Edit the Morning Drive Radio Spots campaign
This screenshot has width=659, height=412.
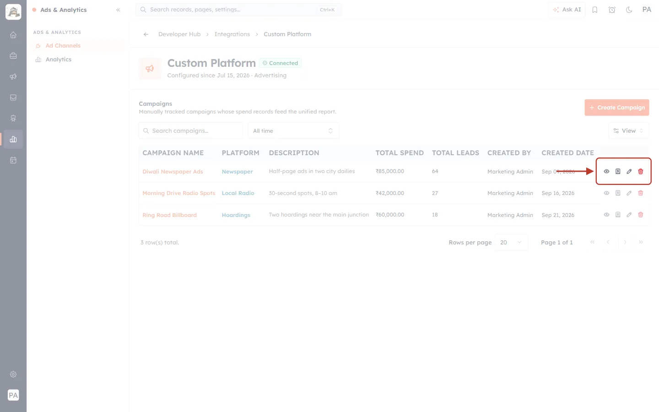pos(629,193)
